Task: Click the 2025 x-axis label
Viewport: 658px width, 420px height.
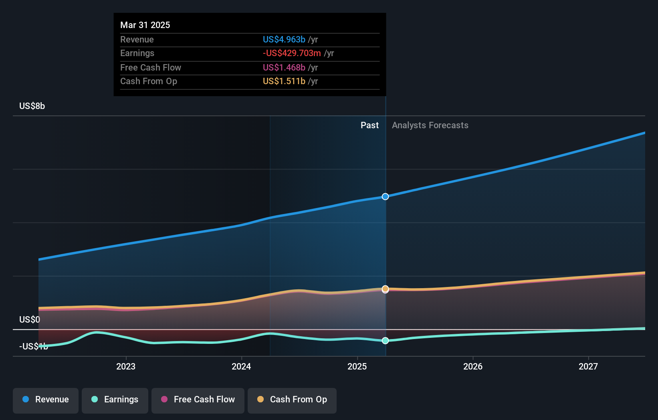Action: coord(357,366)
